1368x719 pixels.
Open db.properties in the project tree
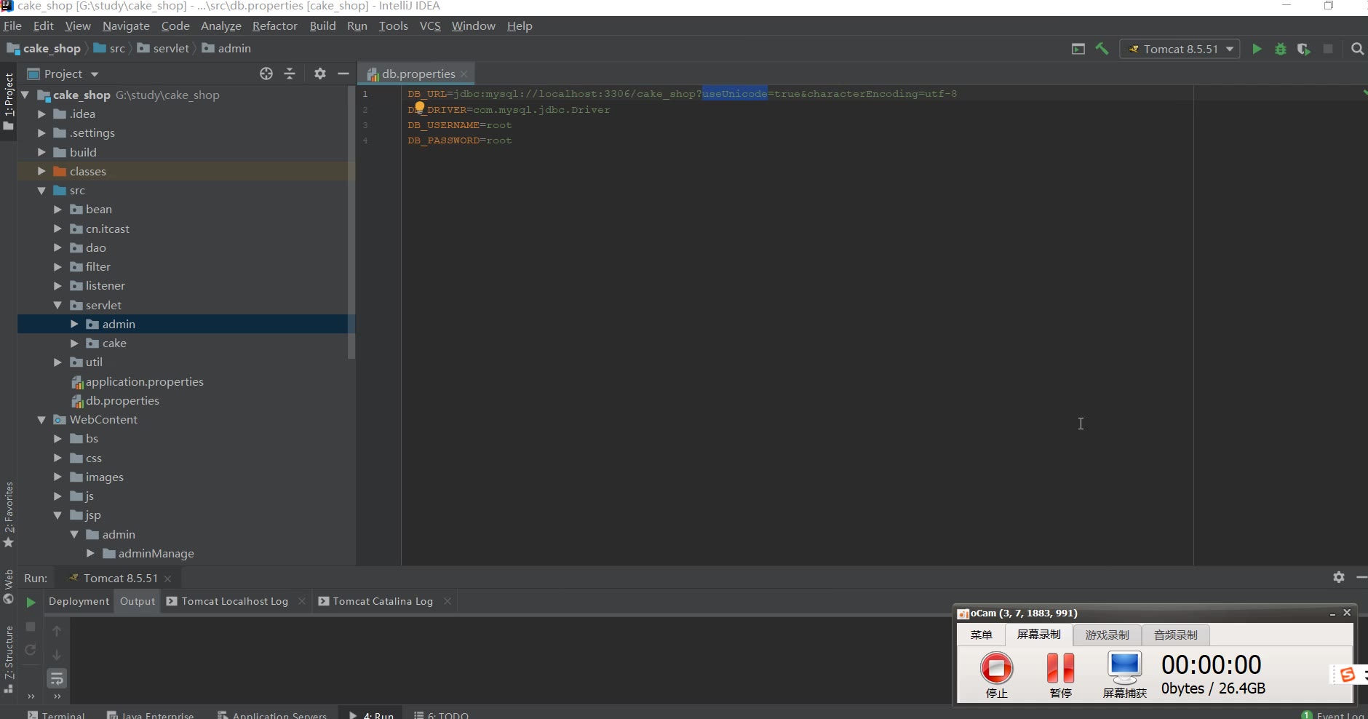122,401
